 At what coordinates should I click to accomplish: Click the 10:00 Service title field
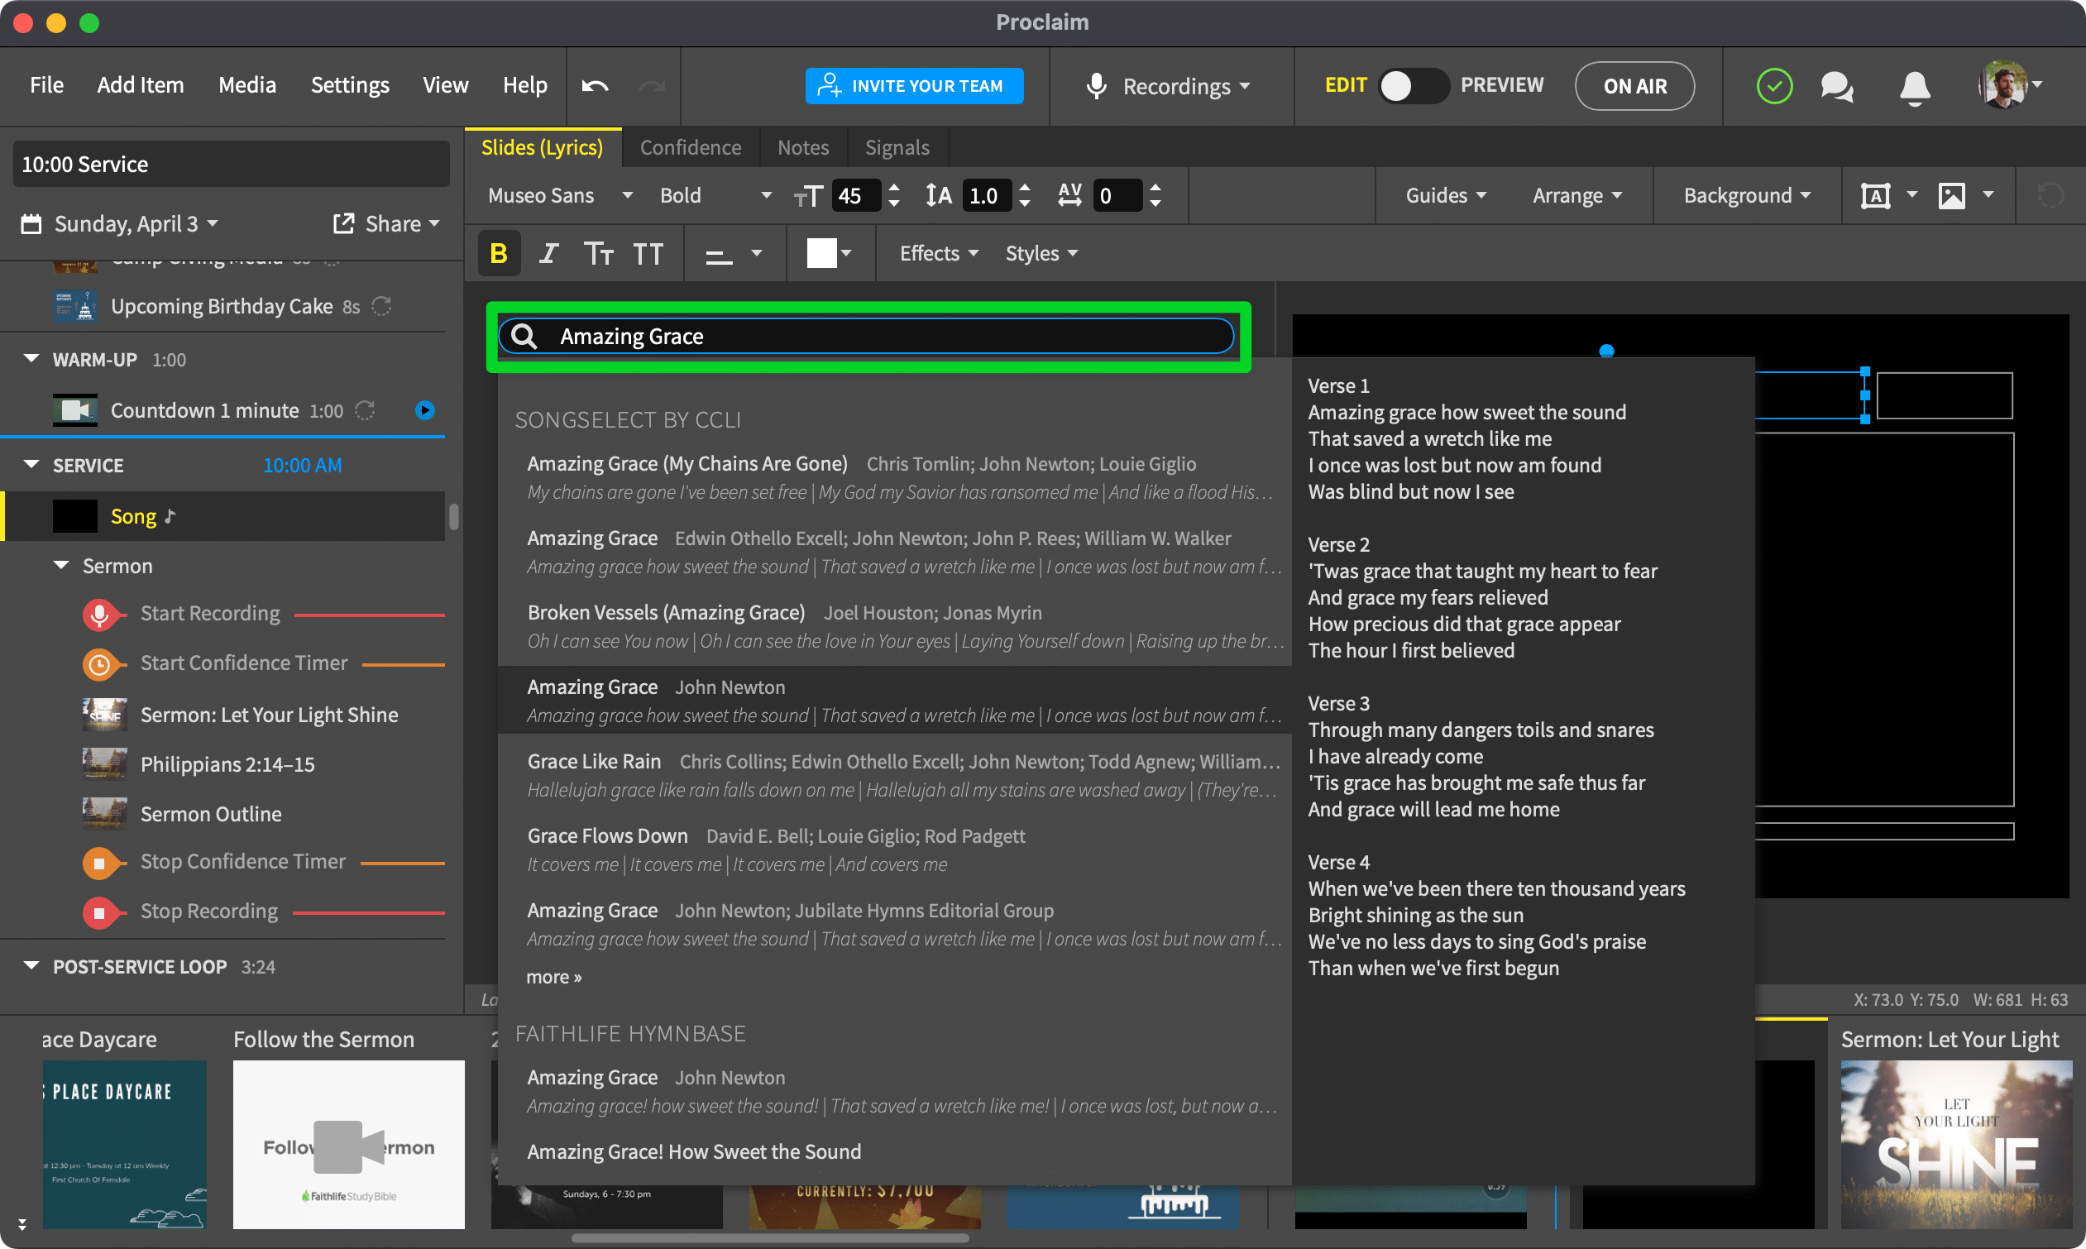click(232, 164)
